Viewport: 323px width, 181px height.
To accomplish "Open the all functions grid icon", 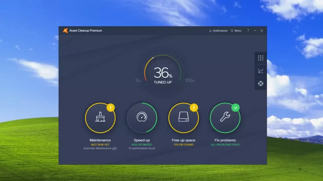I will tap(261, 58).
